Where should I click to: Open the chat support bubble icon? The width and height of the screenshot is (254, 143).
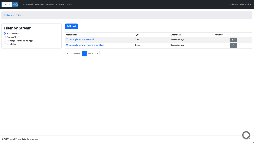pyautogui.click(x=246, y=135)
